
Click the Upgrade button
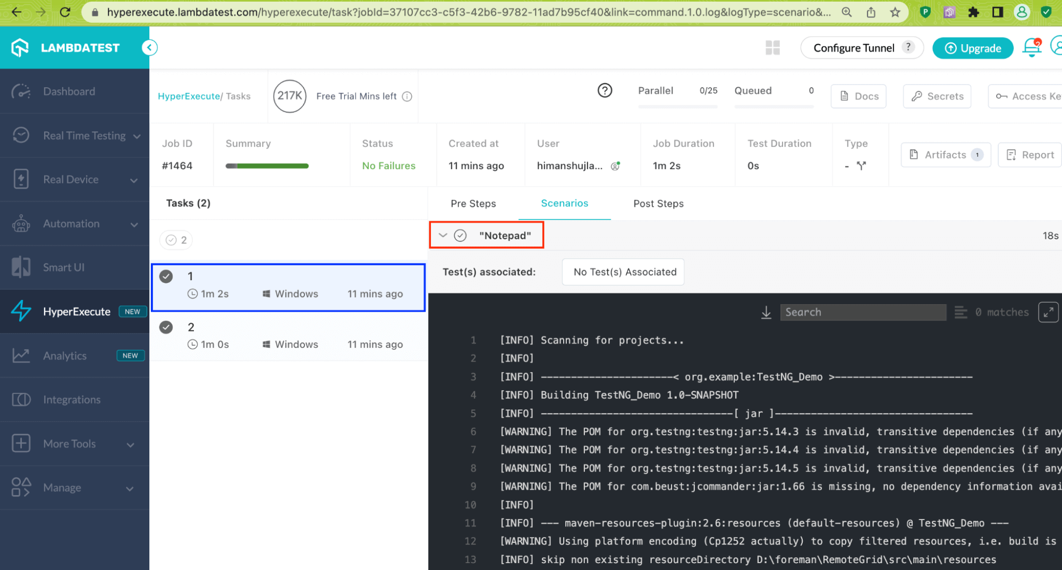click(x=973, y=48)
